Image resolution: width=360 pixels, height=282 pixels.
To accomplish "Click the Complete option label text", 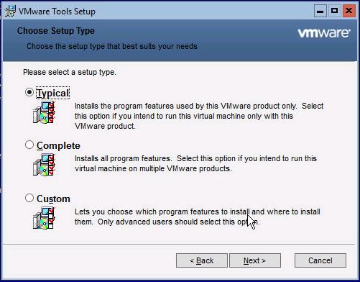I will 58,145.
